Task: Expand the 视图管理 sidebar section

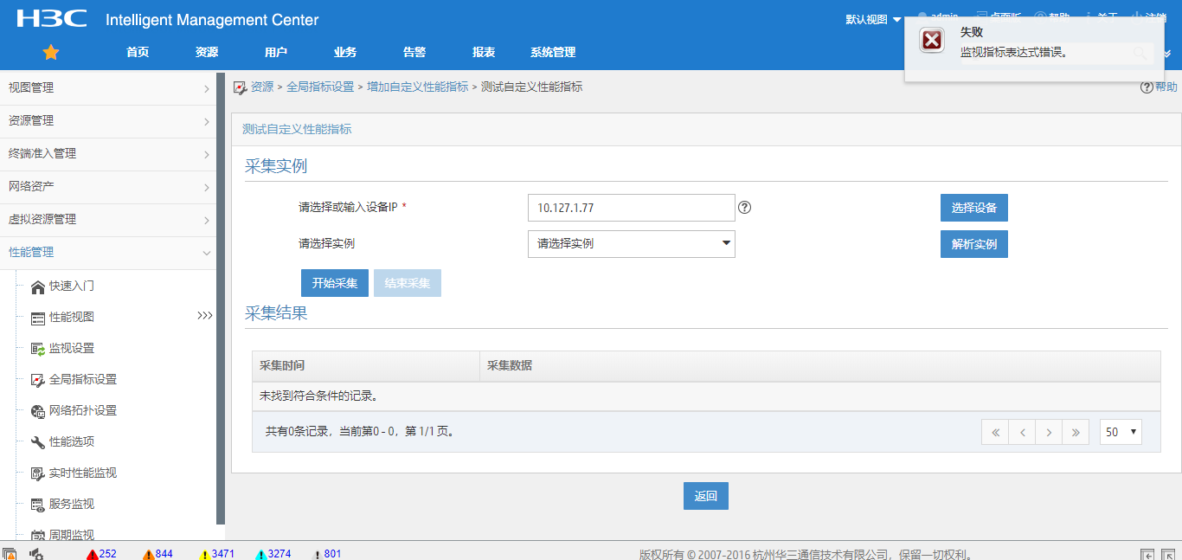Action: point(107,88)
